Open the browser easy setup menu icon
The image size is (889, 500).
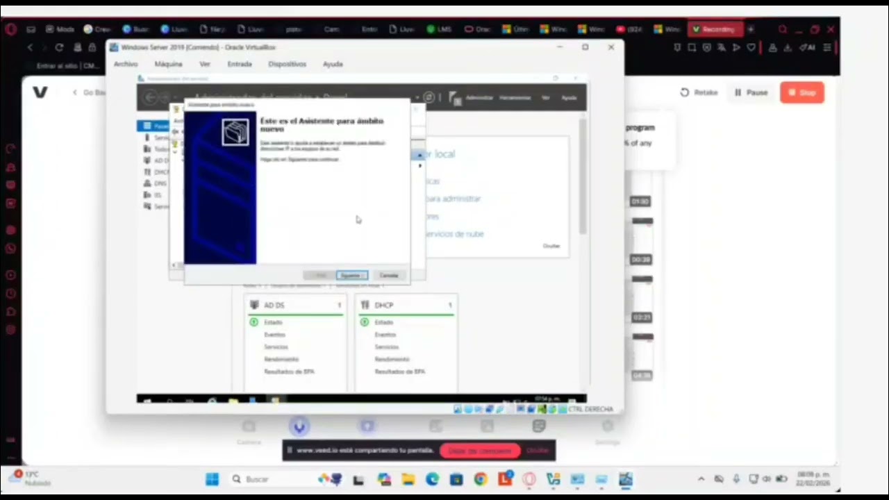[x=826, y=47]
